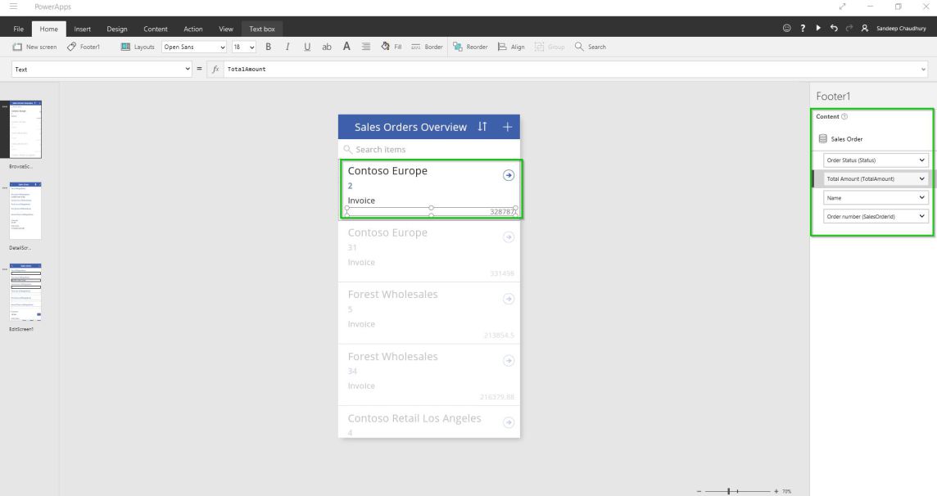Click the Content help icon
The height and width of the screenshot is (496, 937).
click(x=844, y=116)
